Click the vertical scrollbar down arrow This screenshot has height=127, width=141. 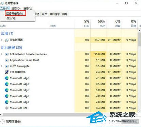[x=139, y=111]
